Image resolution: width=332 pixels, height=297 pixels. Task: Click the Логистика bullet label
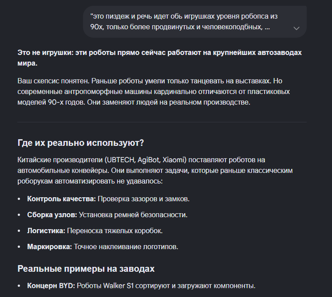[x=46, y=231]
